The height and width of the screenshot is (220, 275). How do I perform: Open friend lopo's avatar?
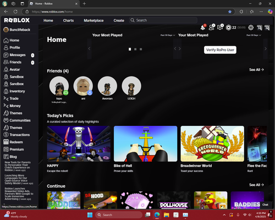[x=59, y=86]
